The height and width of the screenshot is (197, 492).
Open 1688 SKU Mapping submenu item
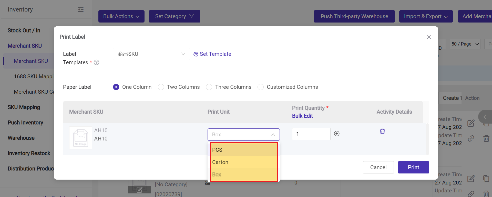coord(34,76)
